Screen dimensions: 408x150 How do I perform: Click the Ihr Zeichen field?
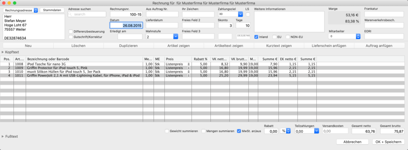point(198,14)
